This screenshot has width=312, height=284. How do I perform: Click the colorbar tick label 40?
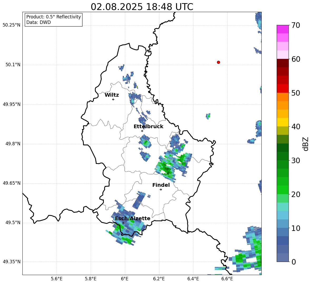pyautogui.click(x=296, y=127)
